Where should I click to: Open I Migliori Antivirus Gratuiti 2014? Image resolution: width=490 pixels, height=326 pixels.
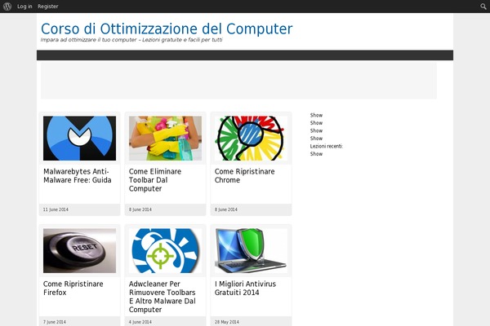(245, 288)
